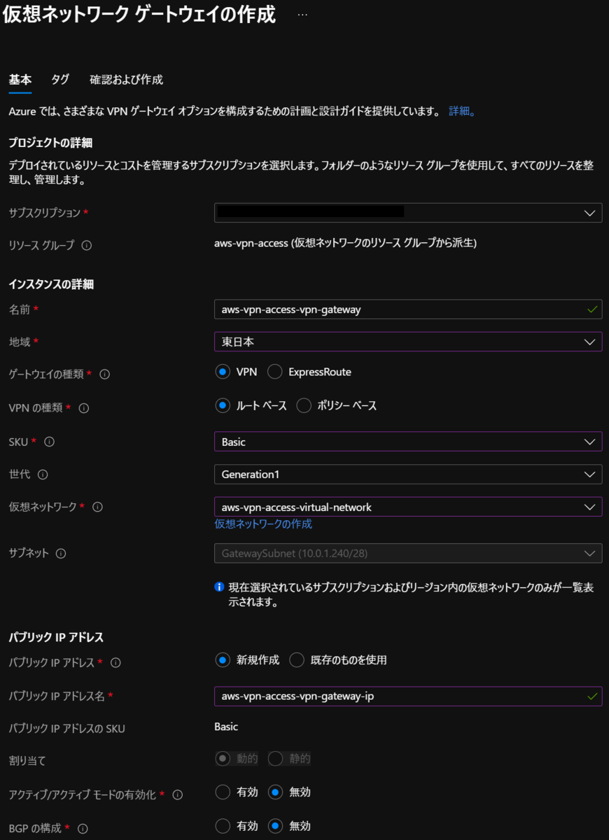Viewport: 609px width, 840px height.
Task: Select the ExpressRoute gateway type radio button
Action: [275, 372]
